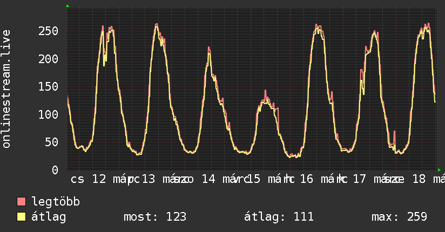Click the 'most: 123' value
The height and width of the screenshot is (232, 445).
point(155,217)
